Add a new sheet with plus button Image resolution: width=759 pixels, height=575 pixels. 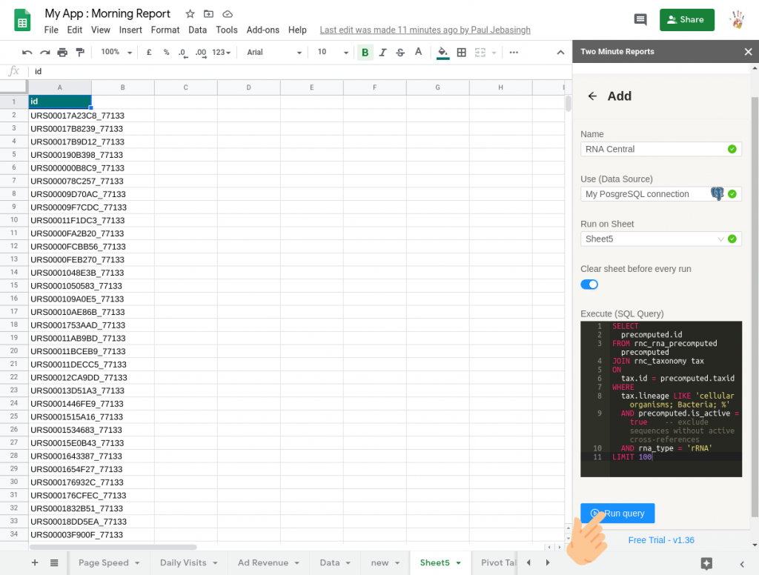pyautogui.click(x=35, y=562)
